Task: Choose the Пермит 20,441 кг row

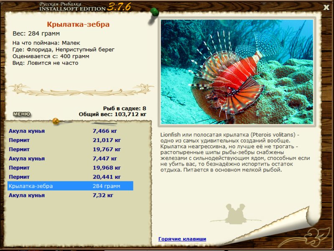Action: 70,177
